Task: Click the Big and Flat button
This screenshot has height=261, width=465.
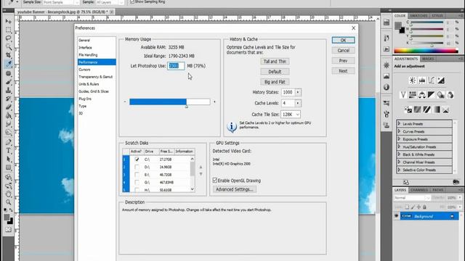Action: pyautogui.click(x=275, y=82)
